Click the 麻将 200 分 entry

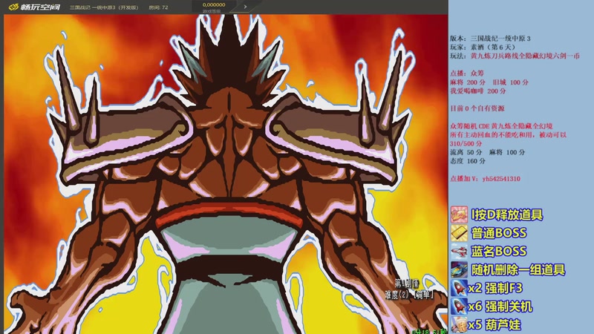coord(468,82)
